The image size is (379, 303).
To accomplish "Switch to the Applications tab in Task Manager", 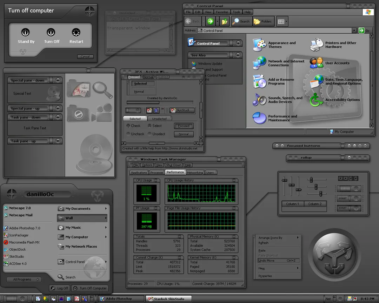I will click(139, 173).
